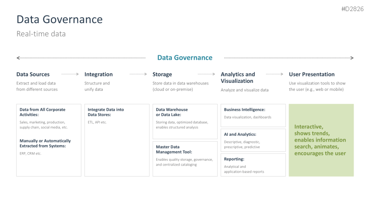Click the arrow between Data Sources and Integration

pos(70,74)
